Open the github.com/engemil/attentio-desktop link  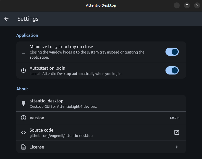point(61,136)
